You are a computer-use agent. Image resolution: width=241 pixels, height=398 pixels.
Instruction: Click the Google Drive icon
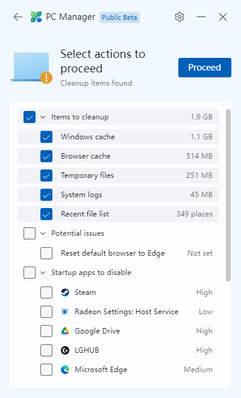pos(65,331)
